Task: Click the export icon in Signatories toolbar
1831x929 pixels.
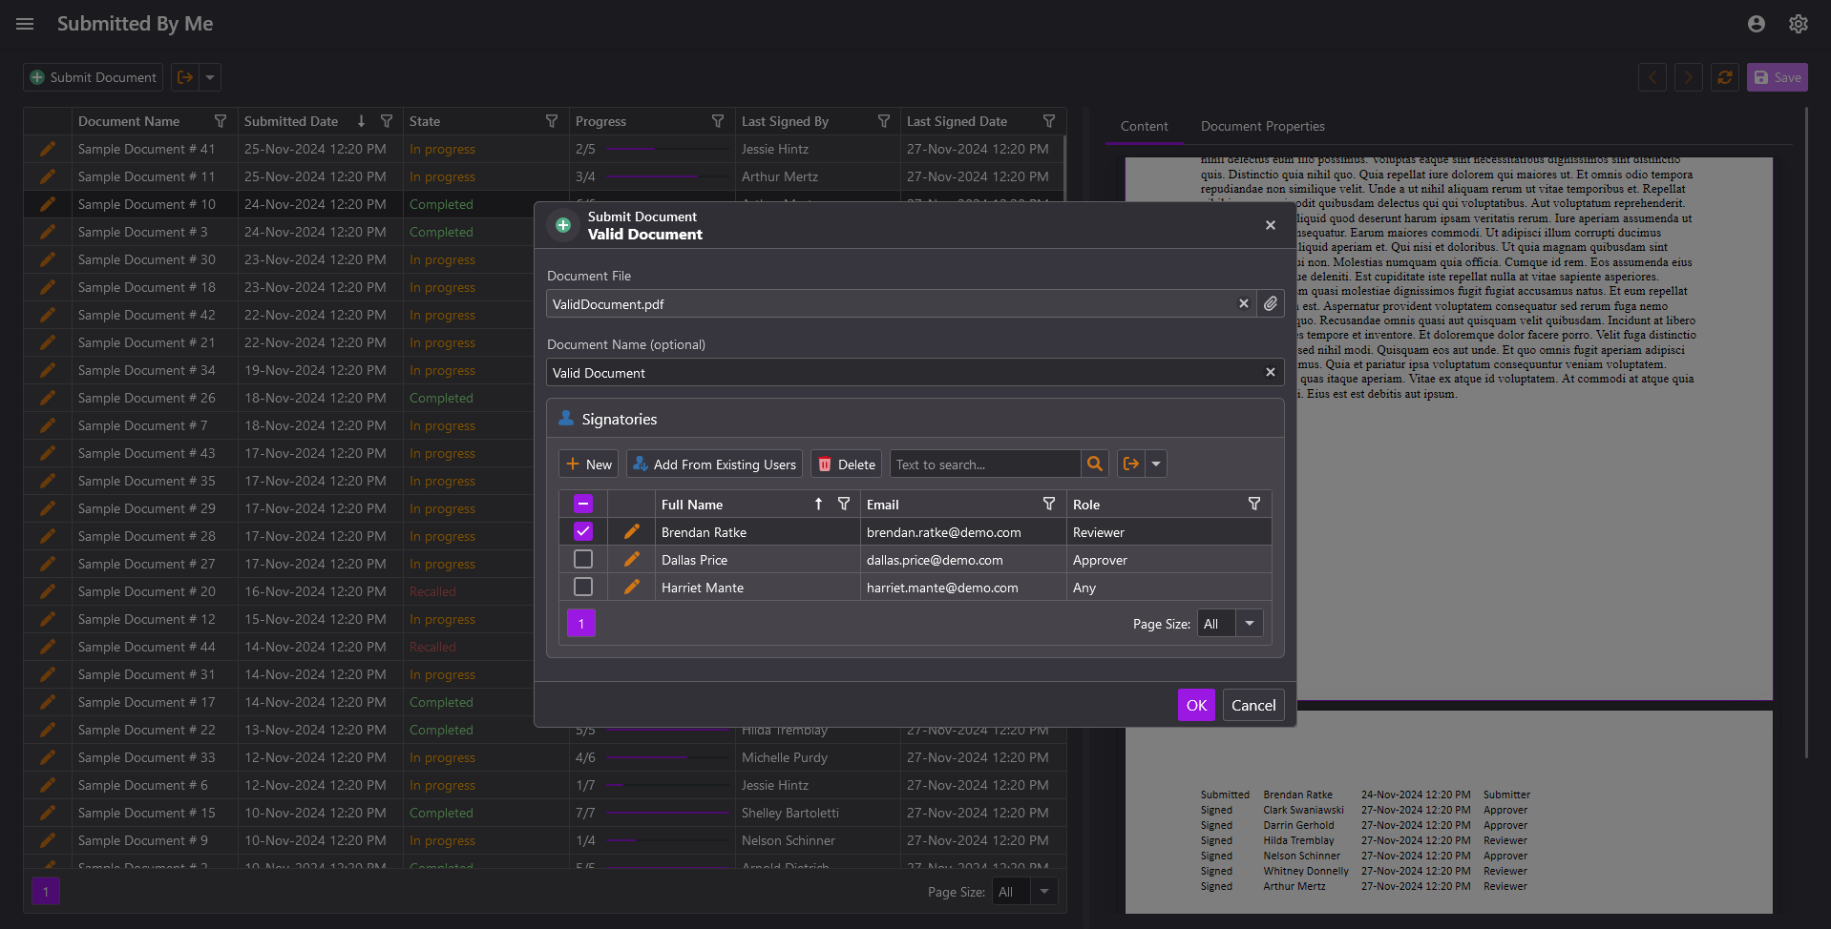Action: 1131,464
